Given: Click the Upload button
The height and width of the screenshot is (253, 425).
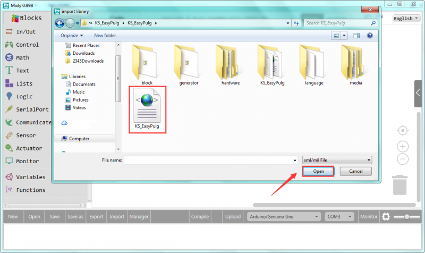Looking at the screenshot, I should [233, 217].
